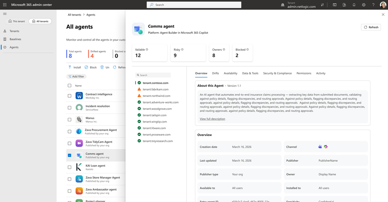Check the Zava Store Manager Agent checkbox

pyautogui.click(x=70, y=179)
